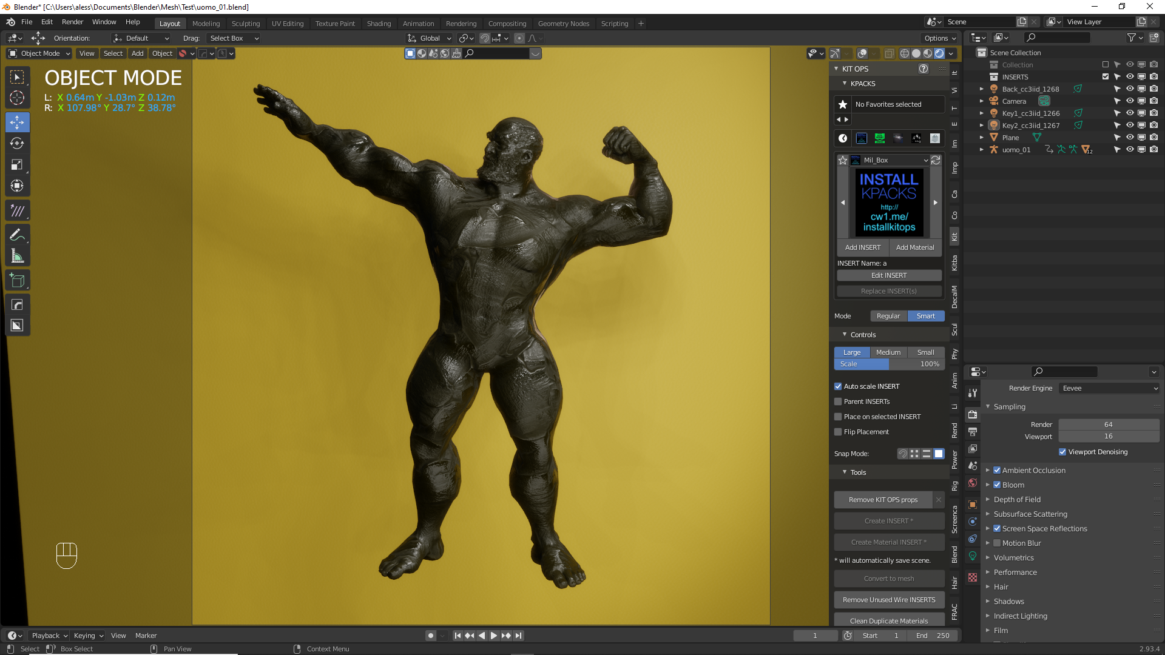Switch to the Shading workspace tab
Viewport: 1165px width, 655px height.
click(x=379, y=24)
